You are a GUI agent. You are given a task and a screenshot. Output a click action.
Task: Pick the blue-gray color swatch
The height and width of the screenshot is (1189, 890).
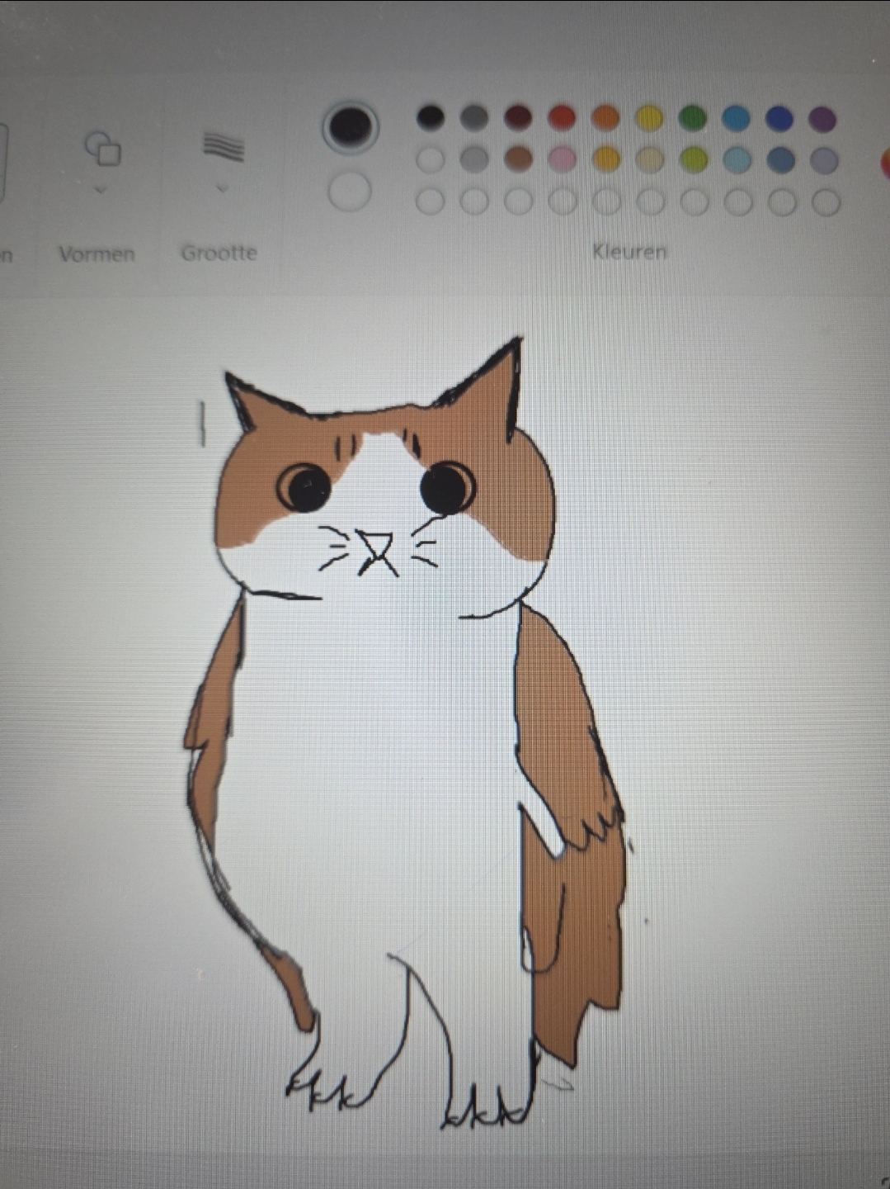(x=781, y=160)
